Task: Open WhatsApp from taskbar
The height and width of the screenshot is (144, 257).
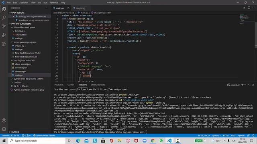Action: (161, 140)
